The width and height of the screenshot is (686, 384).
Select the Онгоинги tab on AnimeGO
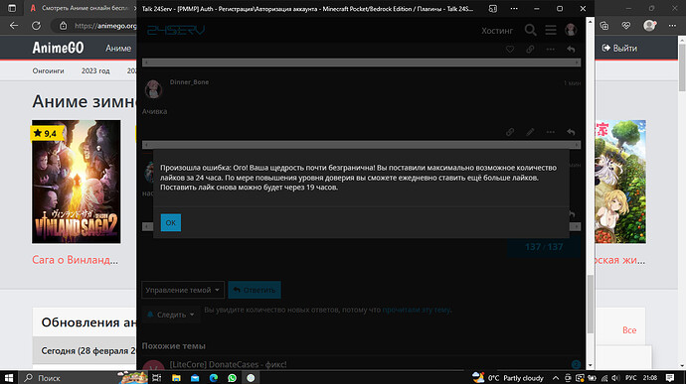(x=48, y=70)
